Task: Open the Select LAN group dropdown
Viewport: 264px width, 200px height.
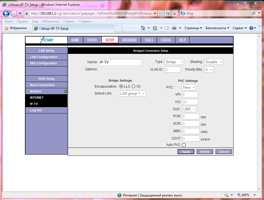Action: click(x=133, y=94)
